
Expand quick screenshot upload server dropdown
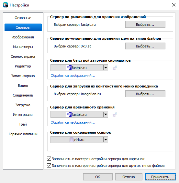point(79,68)
